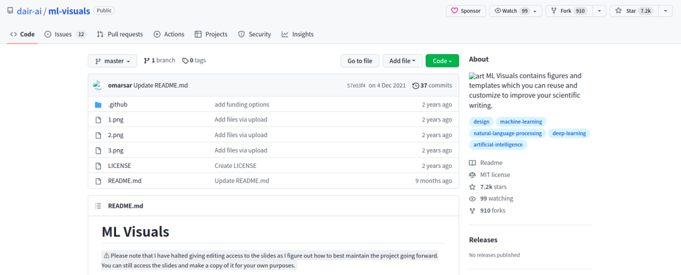Open the README outline list icon
681x275 pixels.
pyautogui.click(x=98, y=206)
